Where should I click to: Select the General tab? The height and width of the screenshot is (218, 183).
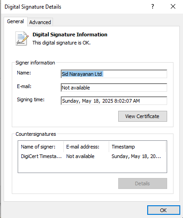click(15, 21)
